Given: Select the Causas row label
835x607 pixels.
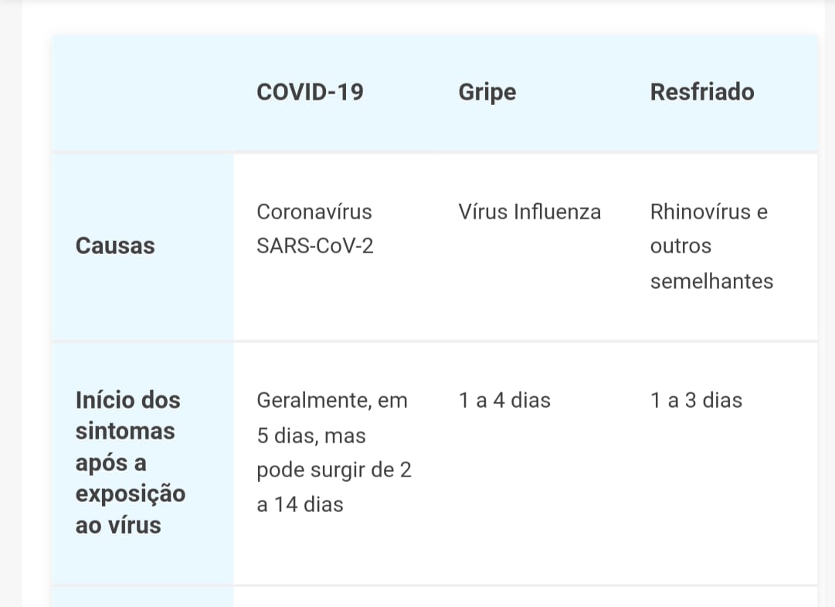Looking at the screenshot, I should tap(115, 246).
